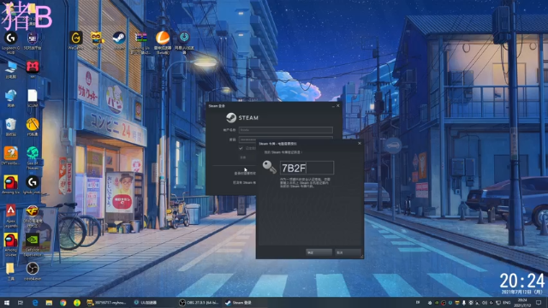This screenshot has height=308, width=548.
Task: Open Microsoft Edge from the taskbar
Action: coord(35,303)
